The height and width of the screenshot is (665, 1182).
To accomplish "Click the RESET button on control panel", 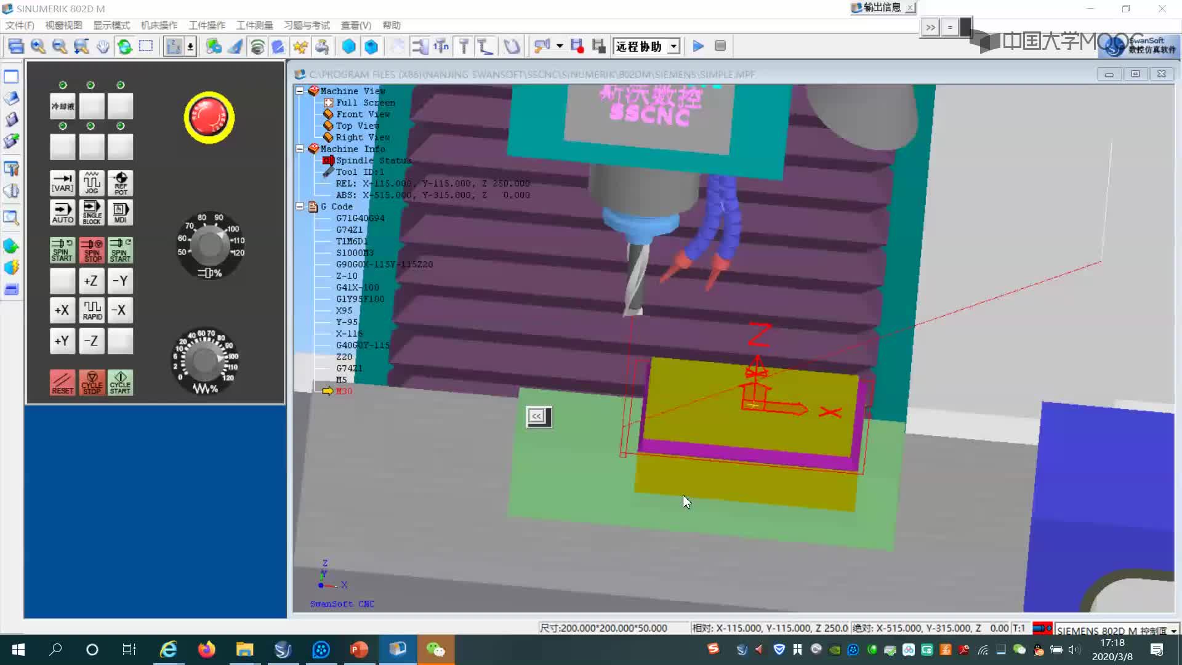I will pyautogui.click(x=63, y=382).
